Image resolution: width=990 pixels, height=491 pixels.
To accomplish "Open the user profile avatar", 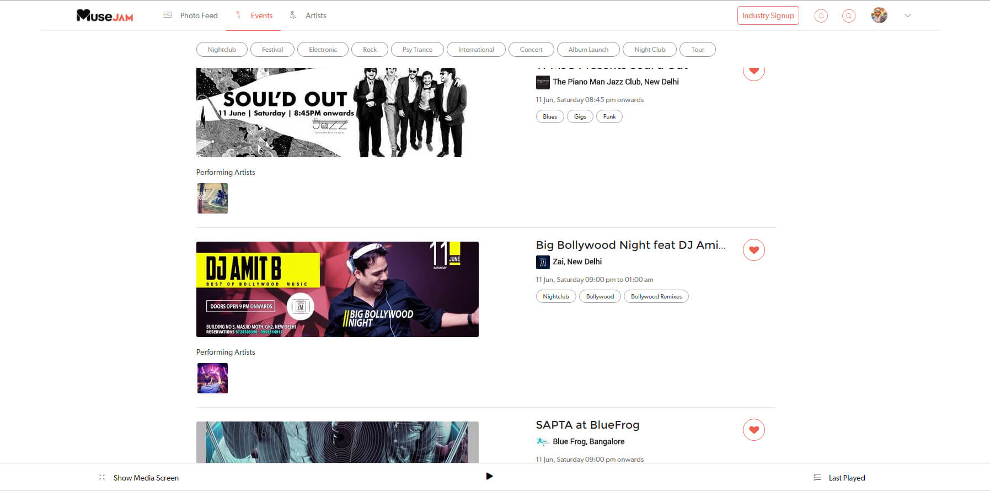I will coord(879,15).
